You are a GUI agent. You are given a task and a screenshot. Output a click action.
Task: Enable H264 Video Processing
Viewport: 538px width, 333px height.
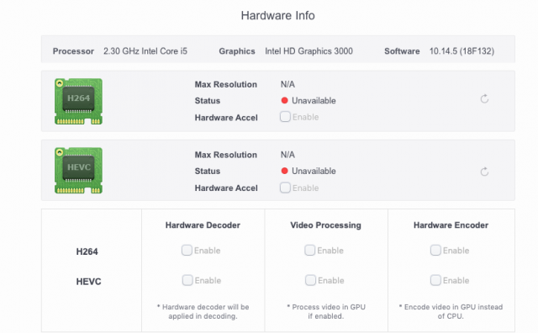coord(310,251)
